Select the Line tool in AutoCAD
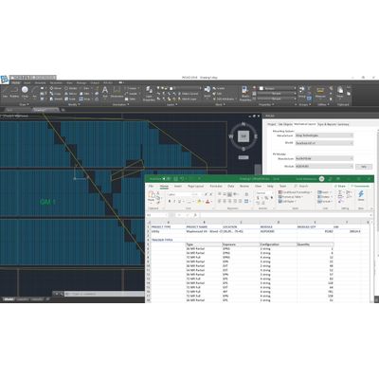379x379 pixels. click(5, 92)
